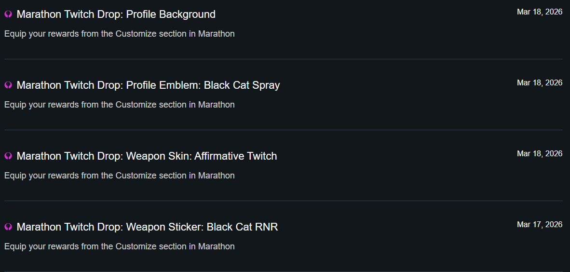Click the equip description under Black Cat RNR
The height and width of the screenshot is (272, 570).
point(120,246)
